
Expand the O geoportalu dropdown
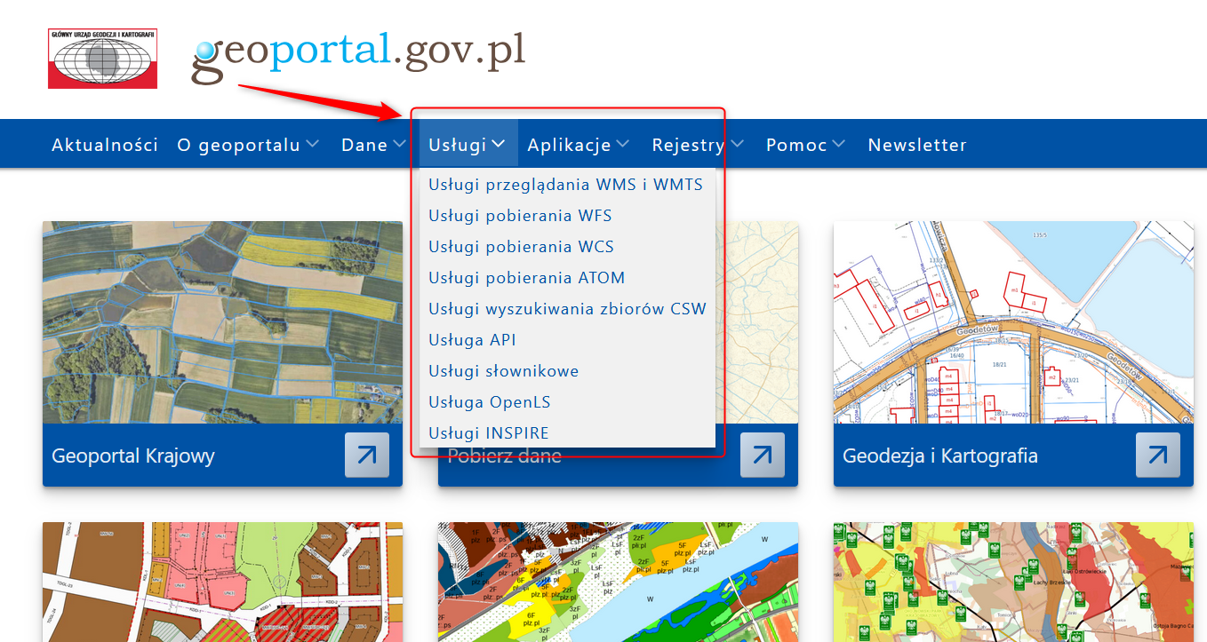[248, 144]
